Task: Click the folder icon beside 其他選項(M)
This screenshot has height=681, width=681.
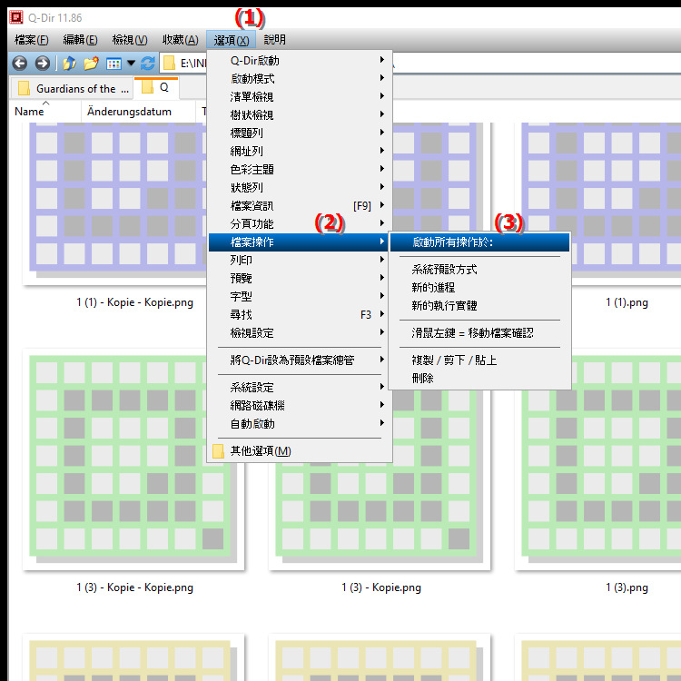Action: [219, 451]
